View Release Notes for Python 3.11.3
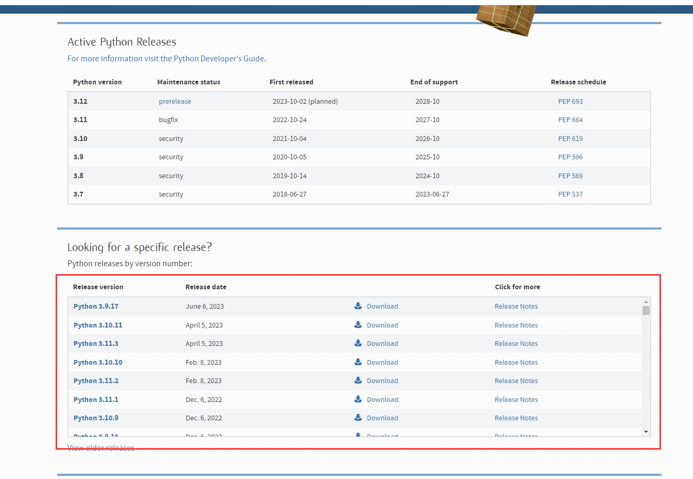 [516, 343]
